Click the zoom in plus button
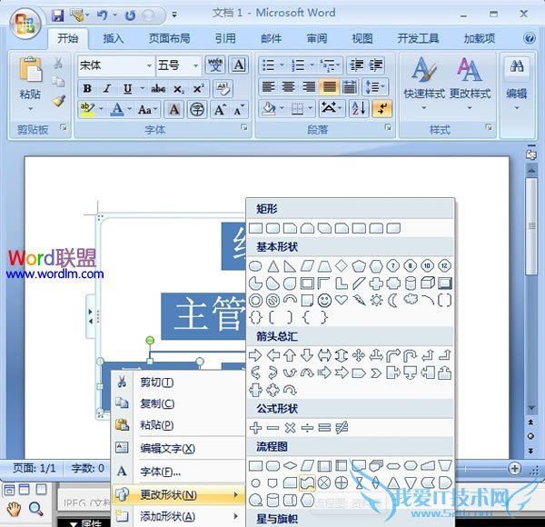This screenshot has width=545, height=527. click(514, 468)
